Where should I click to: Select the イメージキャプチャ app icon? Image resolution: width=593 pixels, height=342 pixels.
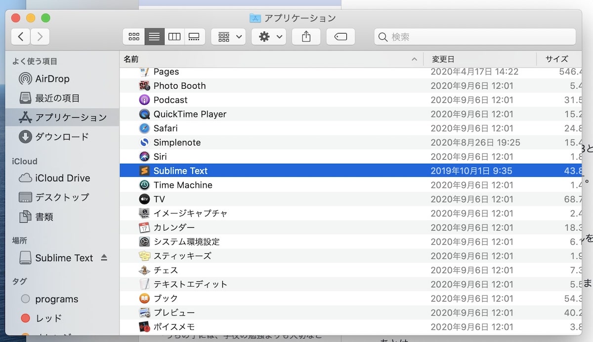click(x=144, y=213)
